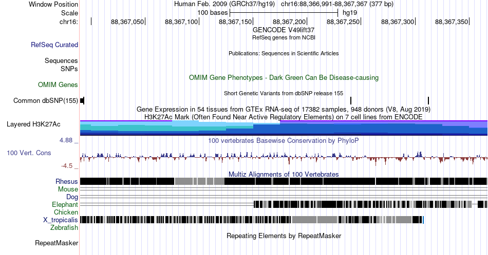Select the RepeatMasker track label

click(x=57, y=243)
